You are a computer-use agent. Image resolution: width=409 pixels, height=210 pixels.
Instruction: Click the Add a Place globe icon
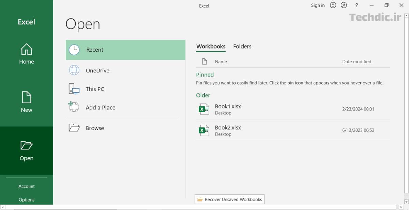tap(74, 107)
